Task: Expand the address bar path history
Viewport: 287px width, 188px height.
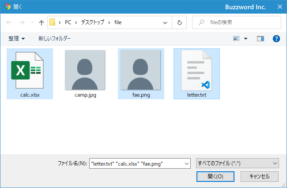Action: coord(165,22)
